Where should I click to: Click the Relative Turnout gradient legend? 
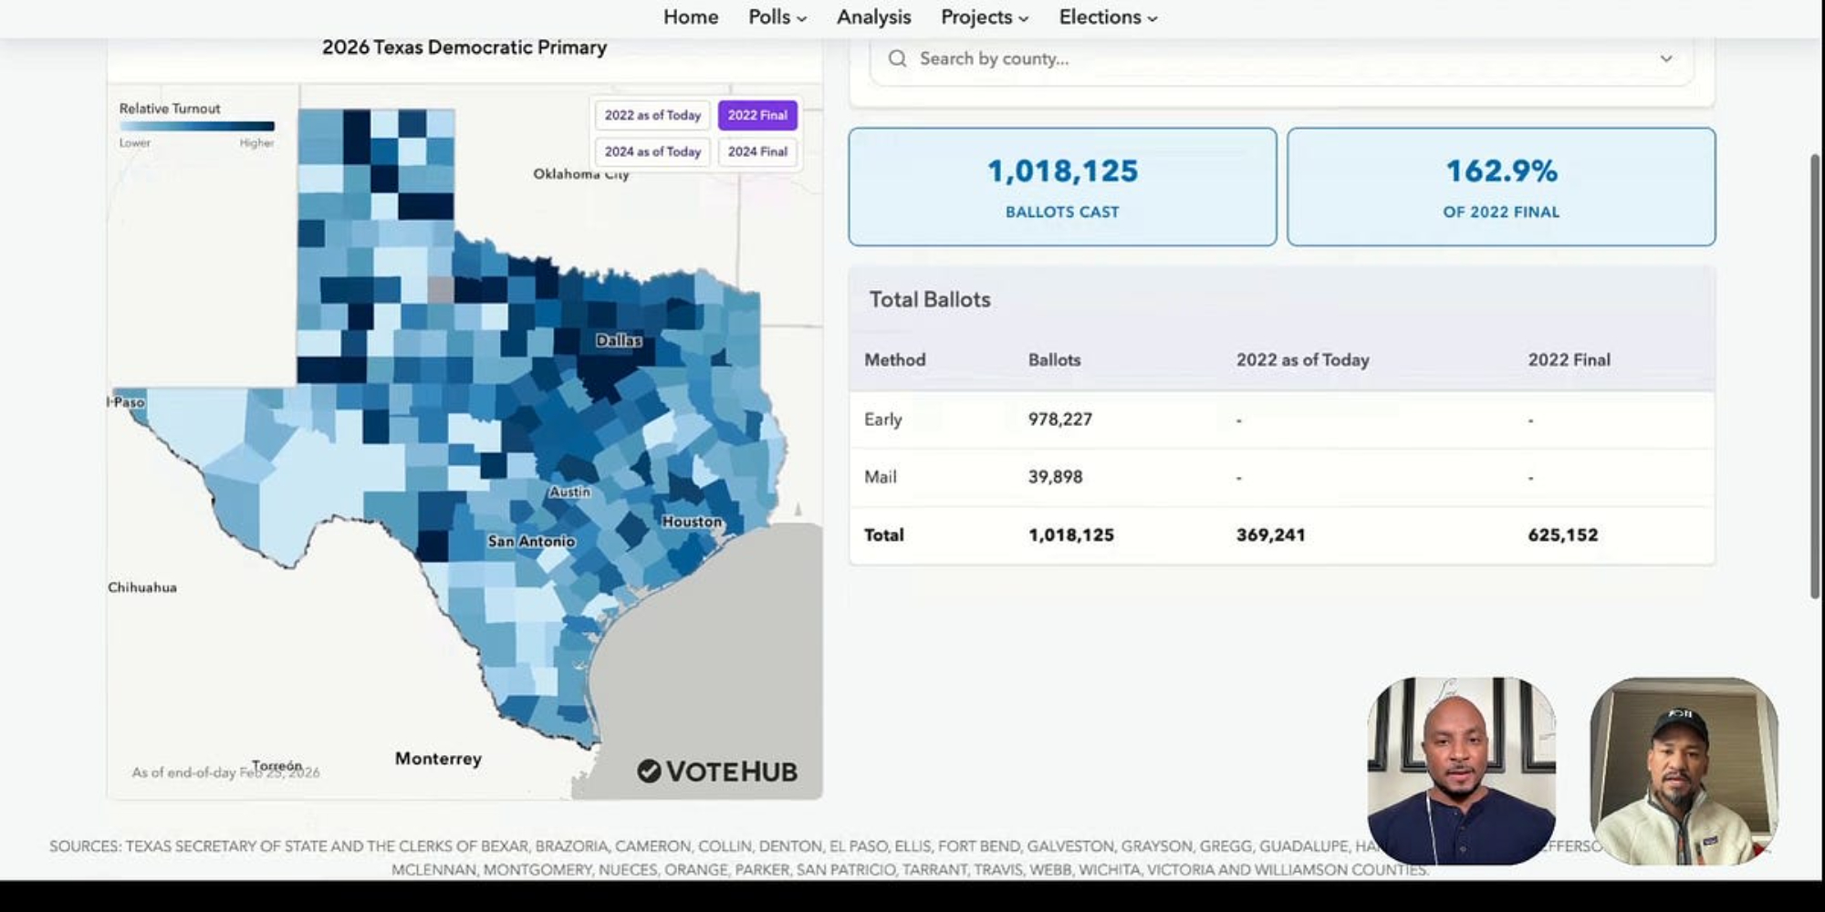(196, 127)
